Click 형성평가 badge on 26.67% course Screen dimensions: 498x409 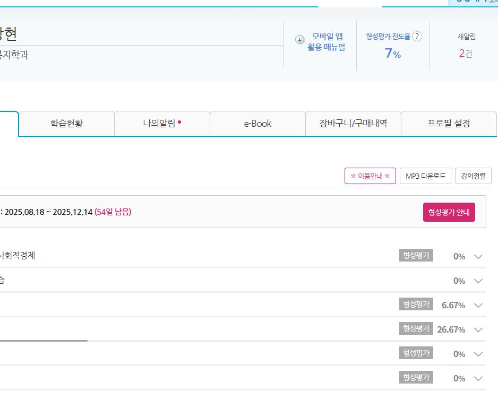[416, 329]
